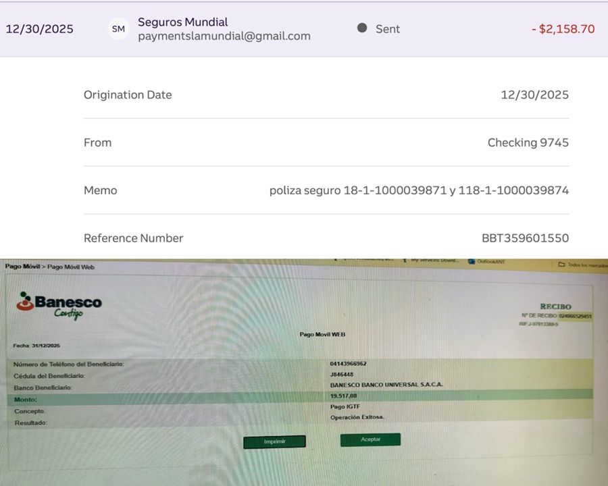
Task: Open the 'Todos los marcadores' folder
Action: coord(582,265)
